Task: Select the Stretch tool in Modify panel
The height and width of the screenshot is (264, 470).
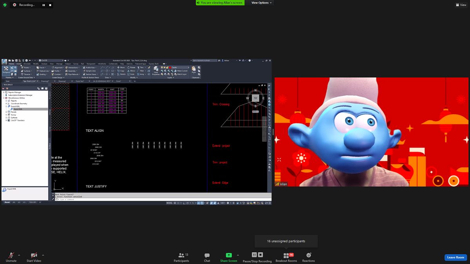Action: pyautogui.click(x=121, y=74)
